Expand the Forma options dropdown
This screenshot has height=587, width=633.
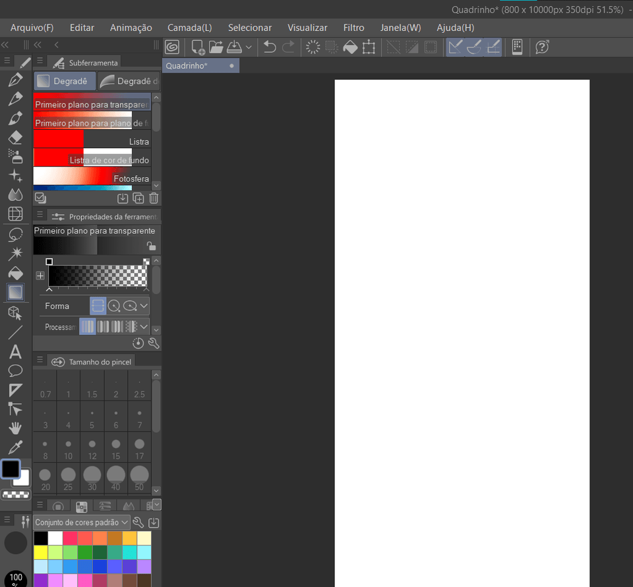(x=144, y=306)
